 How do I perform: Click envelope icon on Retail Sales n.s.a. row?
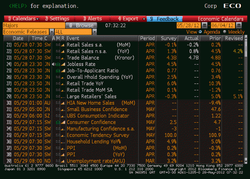pyautogui.click(x=58, y=51)
